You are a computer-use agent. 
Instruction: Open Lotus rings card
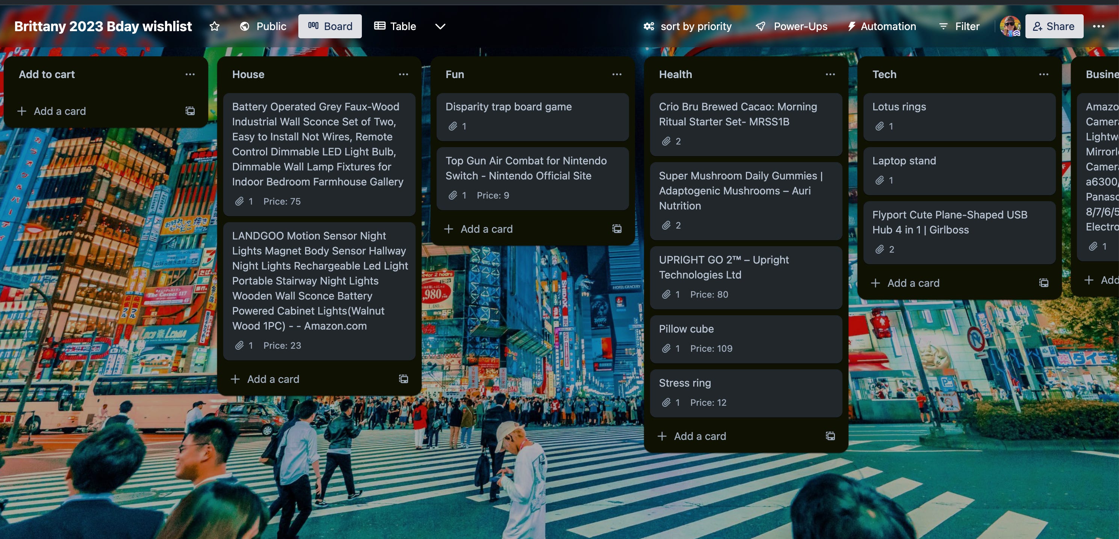[959, 117]
